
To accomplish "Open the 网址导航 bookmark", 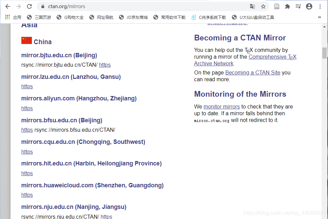I will point(101,18).
